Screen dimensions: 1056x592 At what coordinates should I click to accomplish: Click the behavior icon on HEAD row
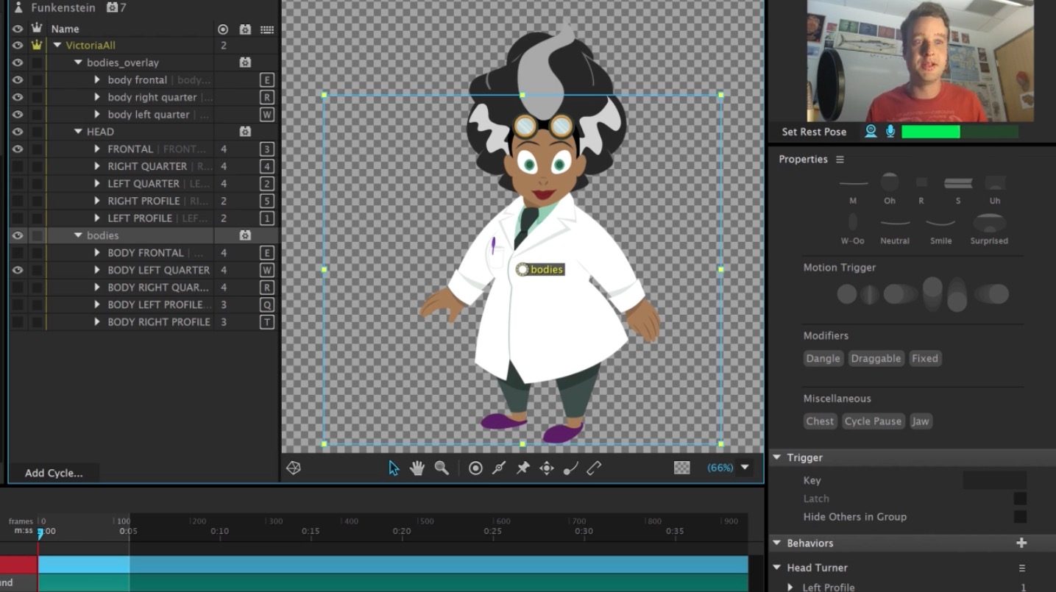[245, 132]
